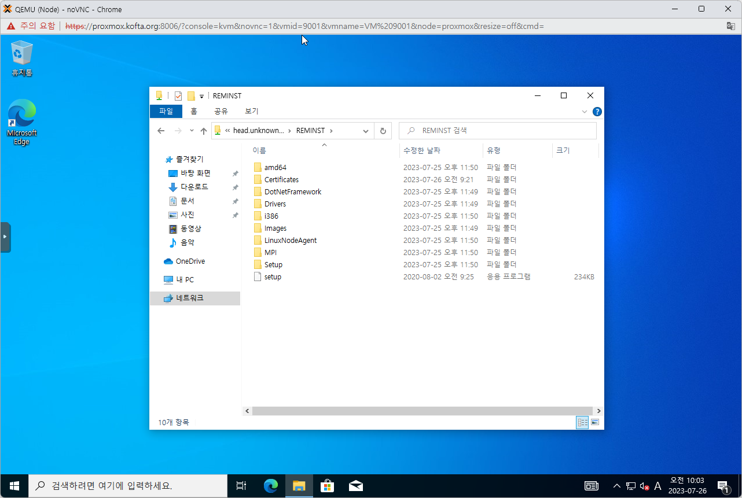
Task: Open the 보기 ribbon tab
Action: [x=252, y=111]
